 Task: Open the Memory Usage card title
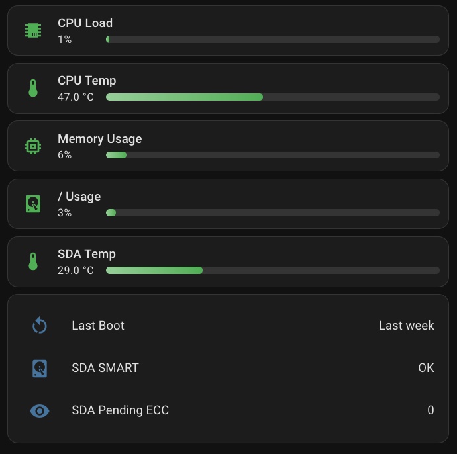(x=99, y=139)
